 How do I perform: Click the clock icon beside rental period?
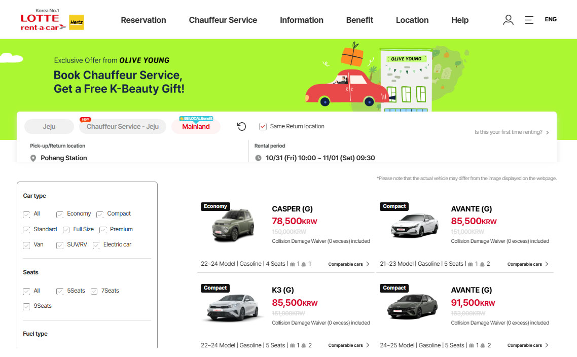(258, 158)
